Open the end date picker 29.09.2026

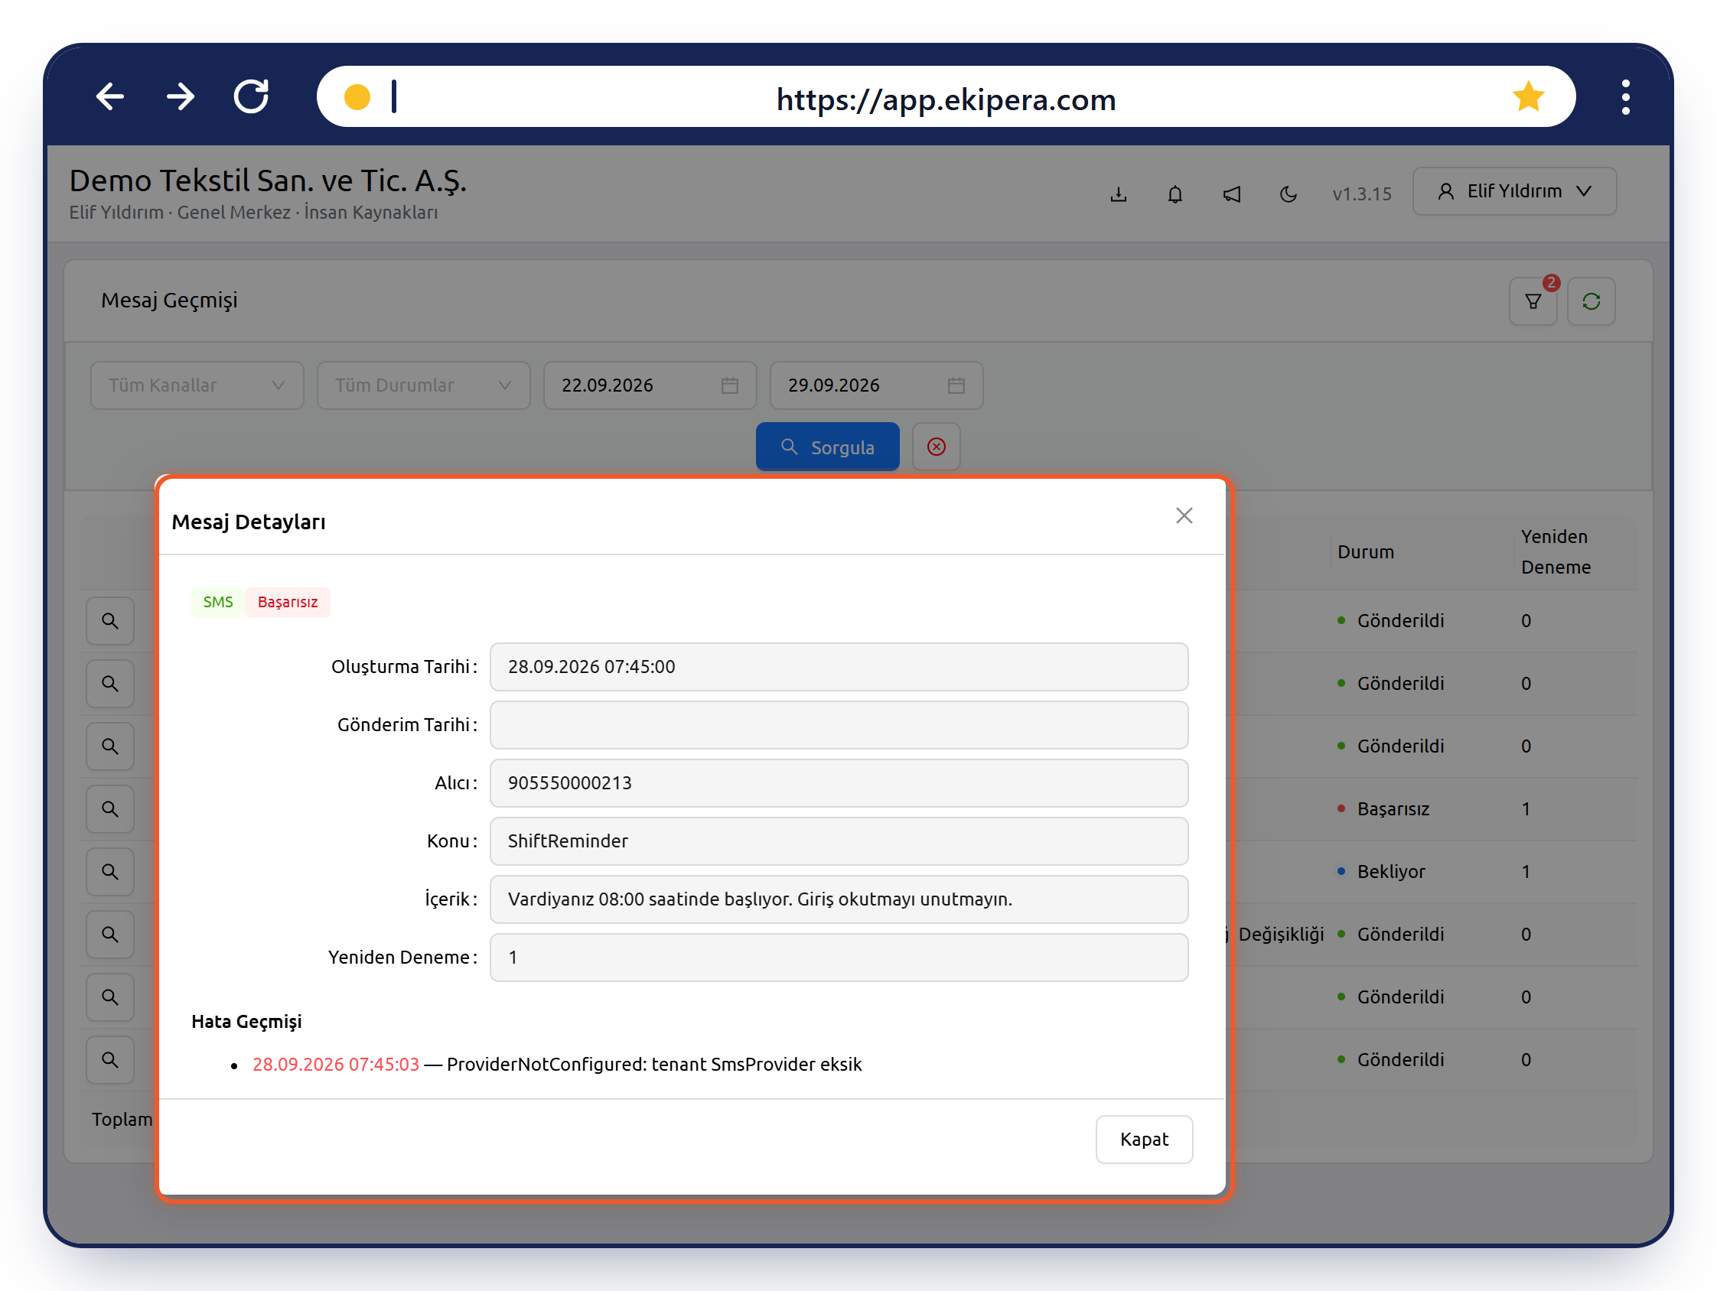876,385
